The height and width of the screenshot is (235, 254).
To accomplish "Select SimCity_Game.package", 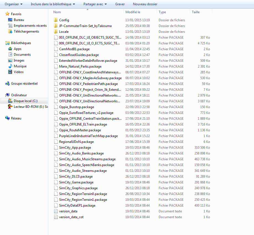I will click(76, 182).
